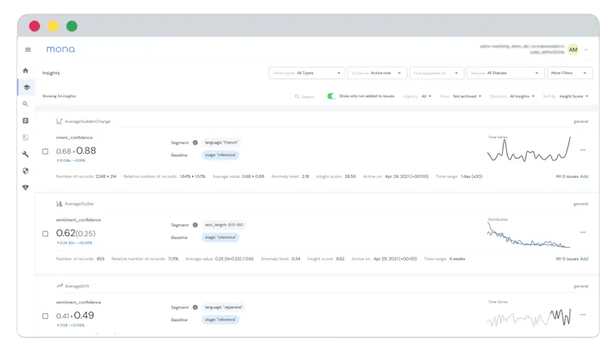Viewport: 616px width, 356px height.
Task: Expand the More Filters dropdown
Action: point(570,73)
